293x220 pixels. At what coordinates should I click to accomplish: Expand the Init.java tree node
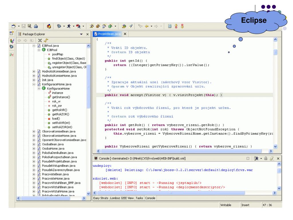tap(34, 80)
